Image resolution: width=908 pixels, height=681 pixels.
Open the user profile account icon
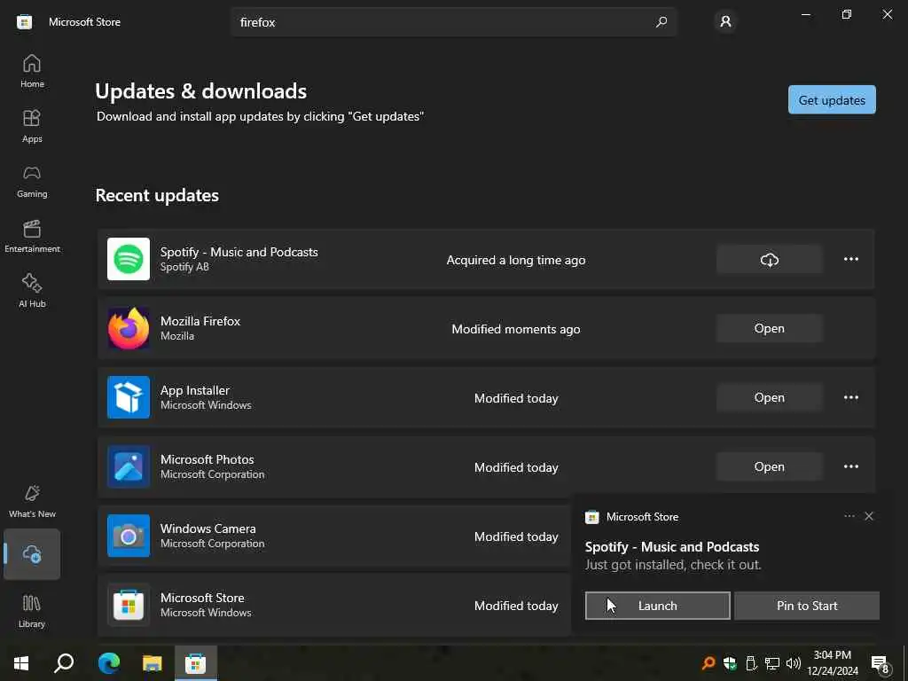click(725, 21)
